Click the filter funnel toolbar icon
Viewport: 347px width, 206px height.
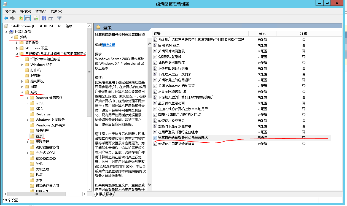pos(59,18)
